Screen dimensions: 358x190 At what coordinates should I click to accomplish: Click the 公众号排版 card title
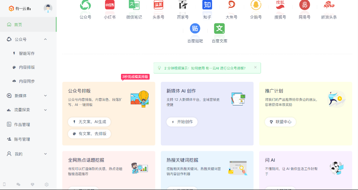(x=79, y=91)
